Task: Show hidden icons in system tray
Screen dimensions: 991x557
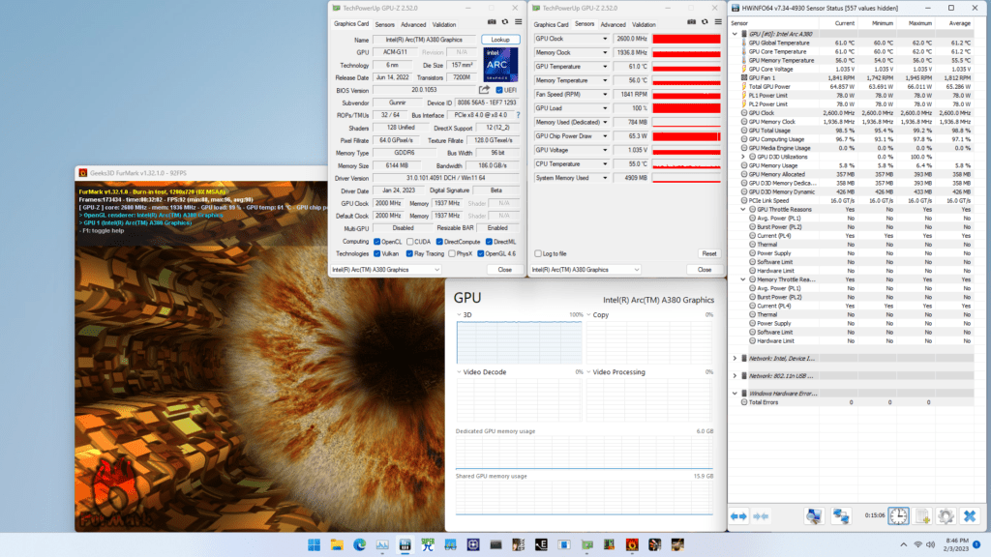Action: point(903,544)
